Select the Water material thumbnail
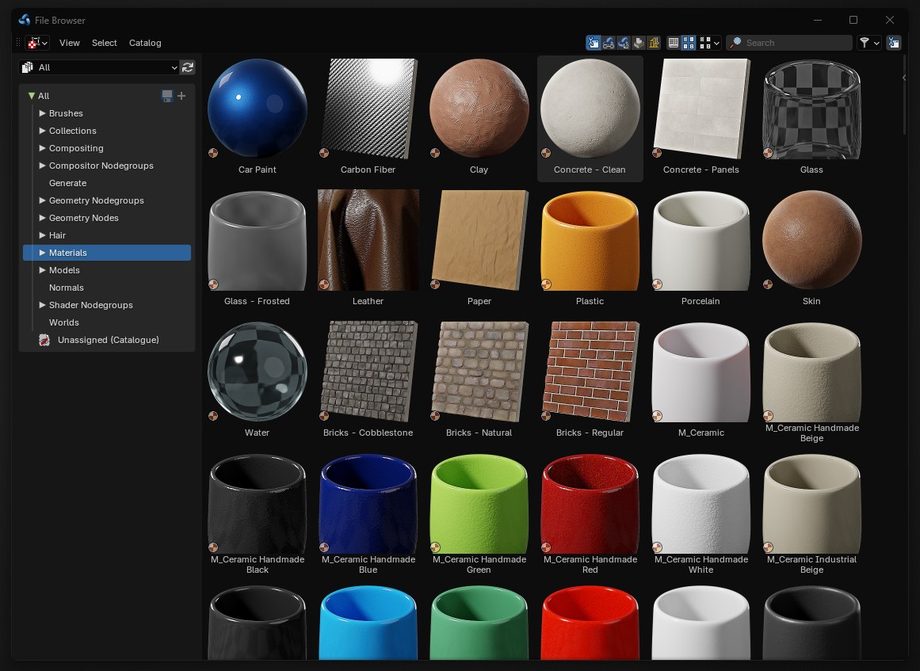The width and height of the screenshot is (920, 671). [x=257, y=372]
